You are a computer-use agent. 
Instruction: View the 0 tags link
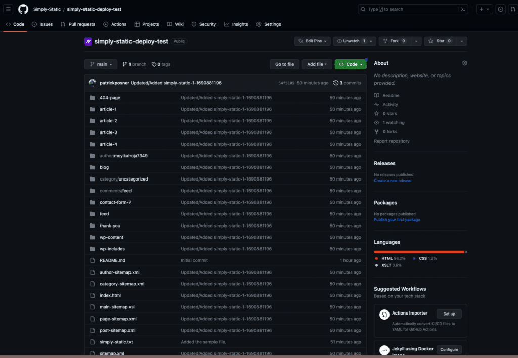(x=161, y=64)
